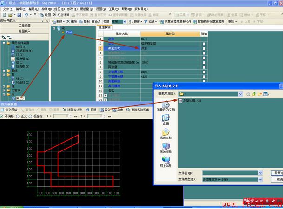Pin the 模块导航栏 panel

coord(43,21)
